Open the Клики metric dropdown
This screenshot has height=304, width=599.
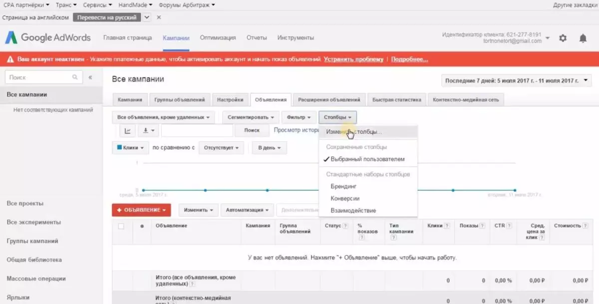[130, 148]
